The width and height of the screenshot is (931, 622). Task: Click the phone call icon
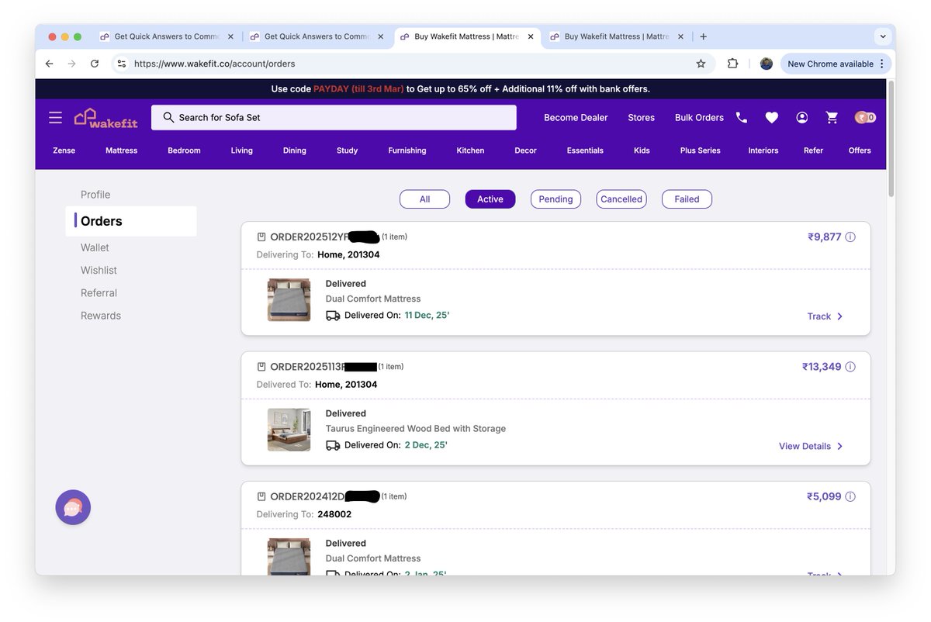[742, 118]
